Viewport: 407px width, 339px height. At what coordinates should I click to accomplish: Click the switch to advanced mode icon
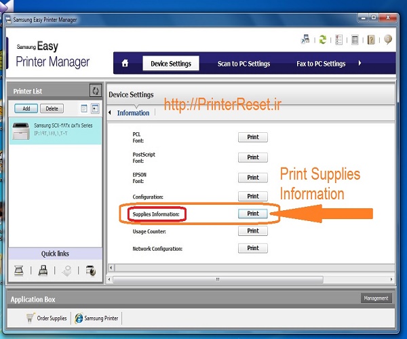coord(305,39)
